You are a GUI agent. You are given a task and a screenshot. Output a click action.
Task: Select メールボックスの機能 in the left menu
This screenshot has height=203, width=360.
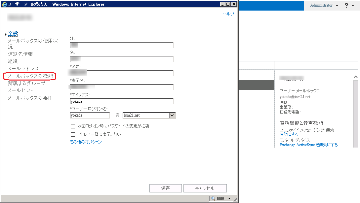coord(30,76)
